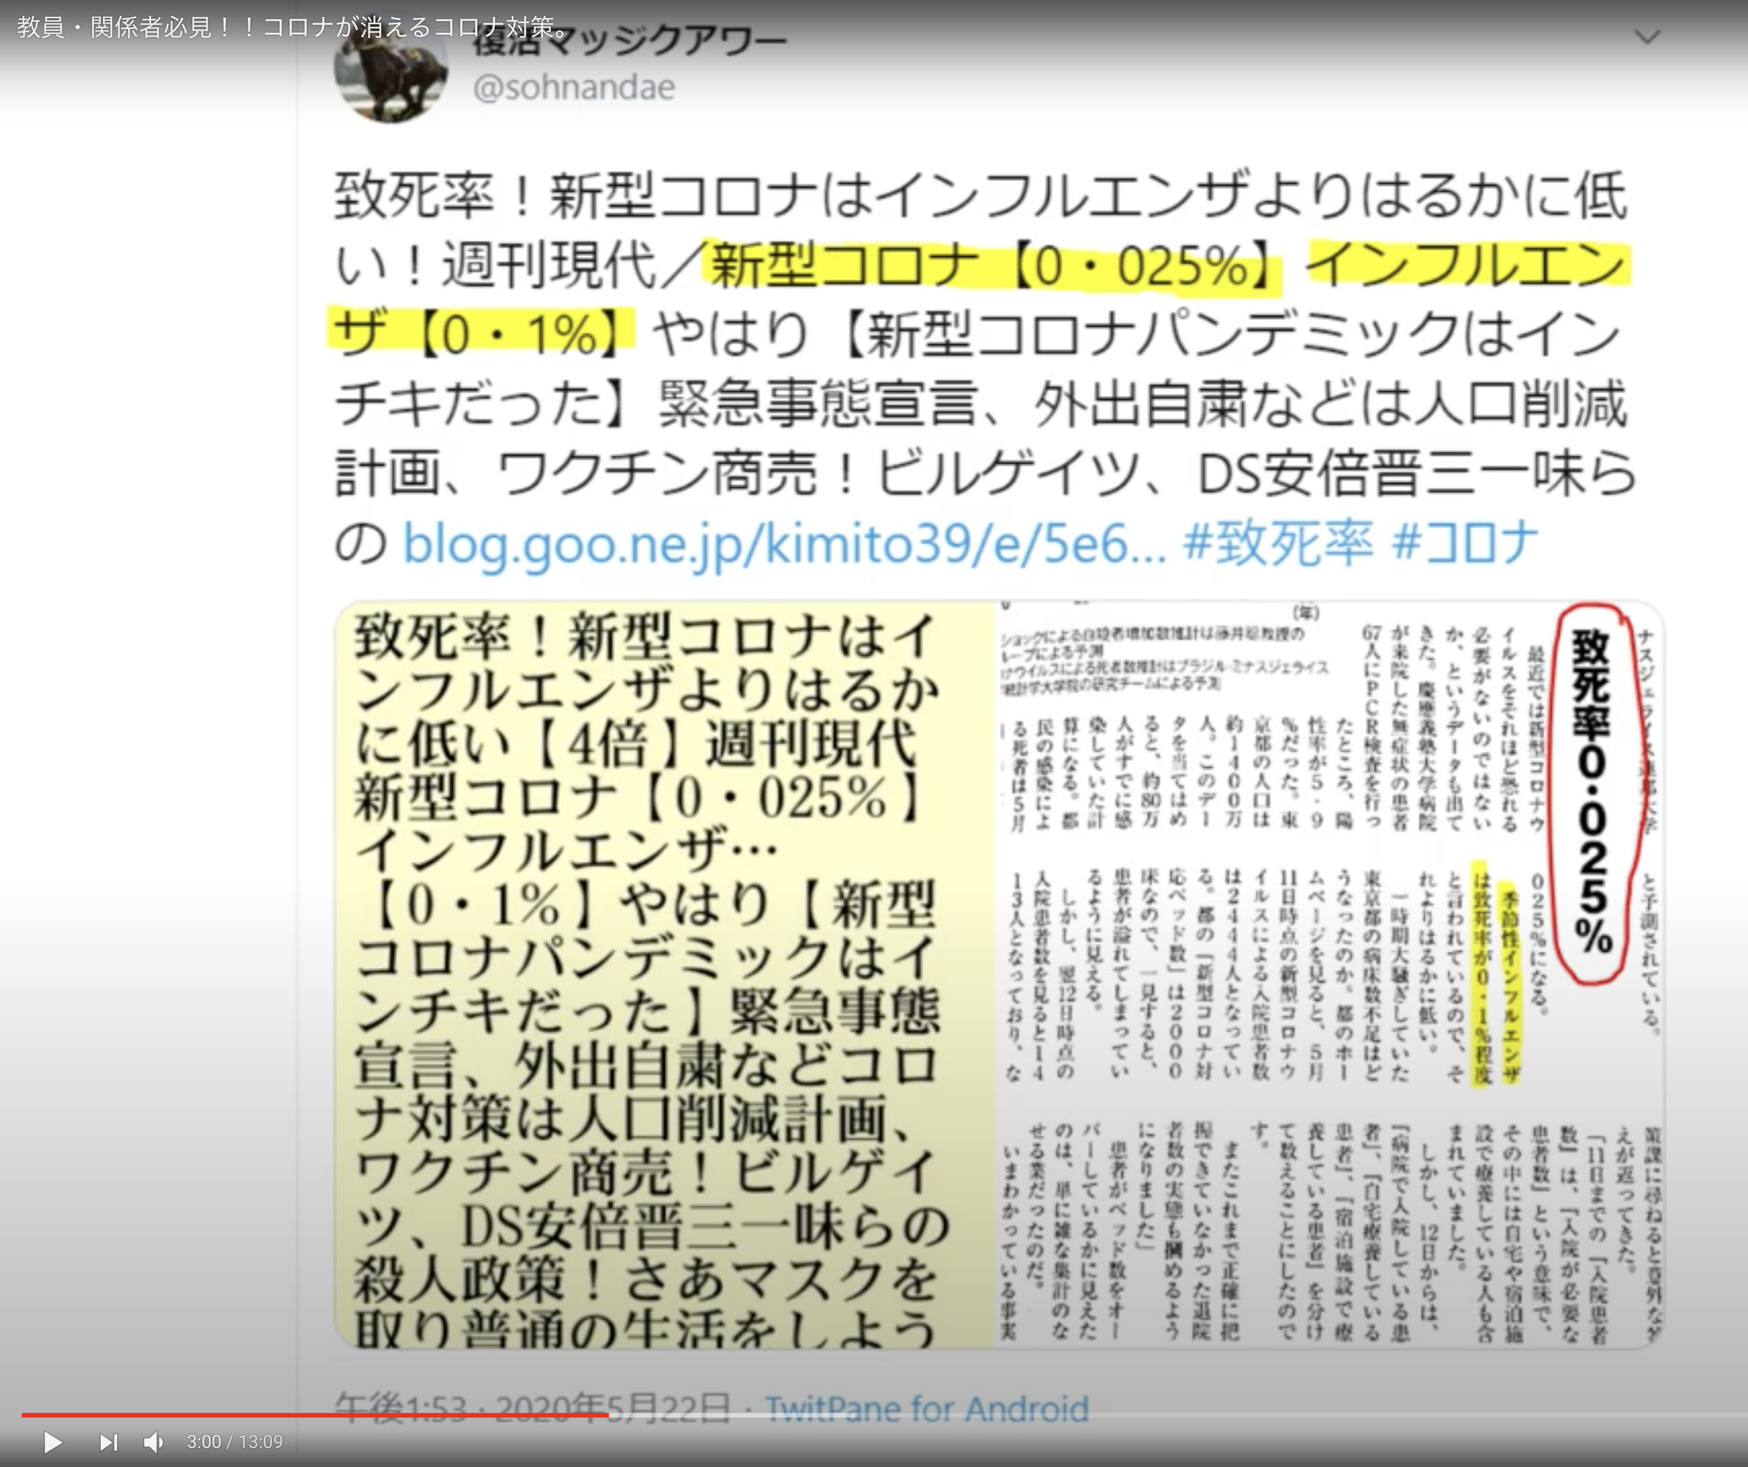Click the red video progress bar
The width and height of the screenshot is (1748, 1467).
click(x=314, y=1414)
